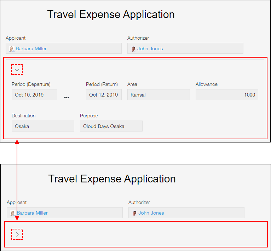Open John Jones link in bottom form

pyautogui.click(x=151, y=213)
